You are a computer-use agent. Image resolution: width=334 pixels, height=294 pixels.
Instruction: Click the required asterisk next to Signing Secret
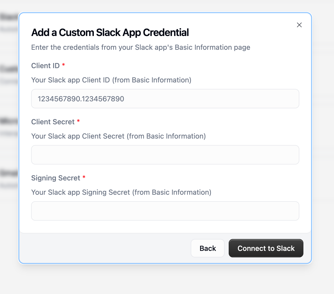pos(84,177)
